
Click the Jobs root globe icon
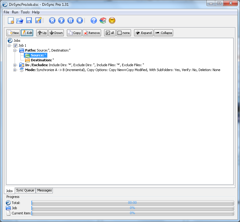(x=10, y=41)
